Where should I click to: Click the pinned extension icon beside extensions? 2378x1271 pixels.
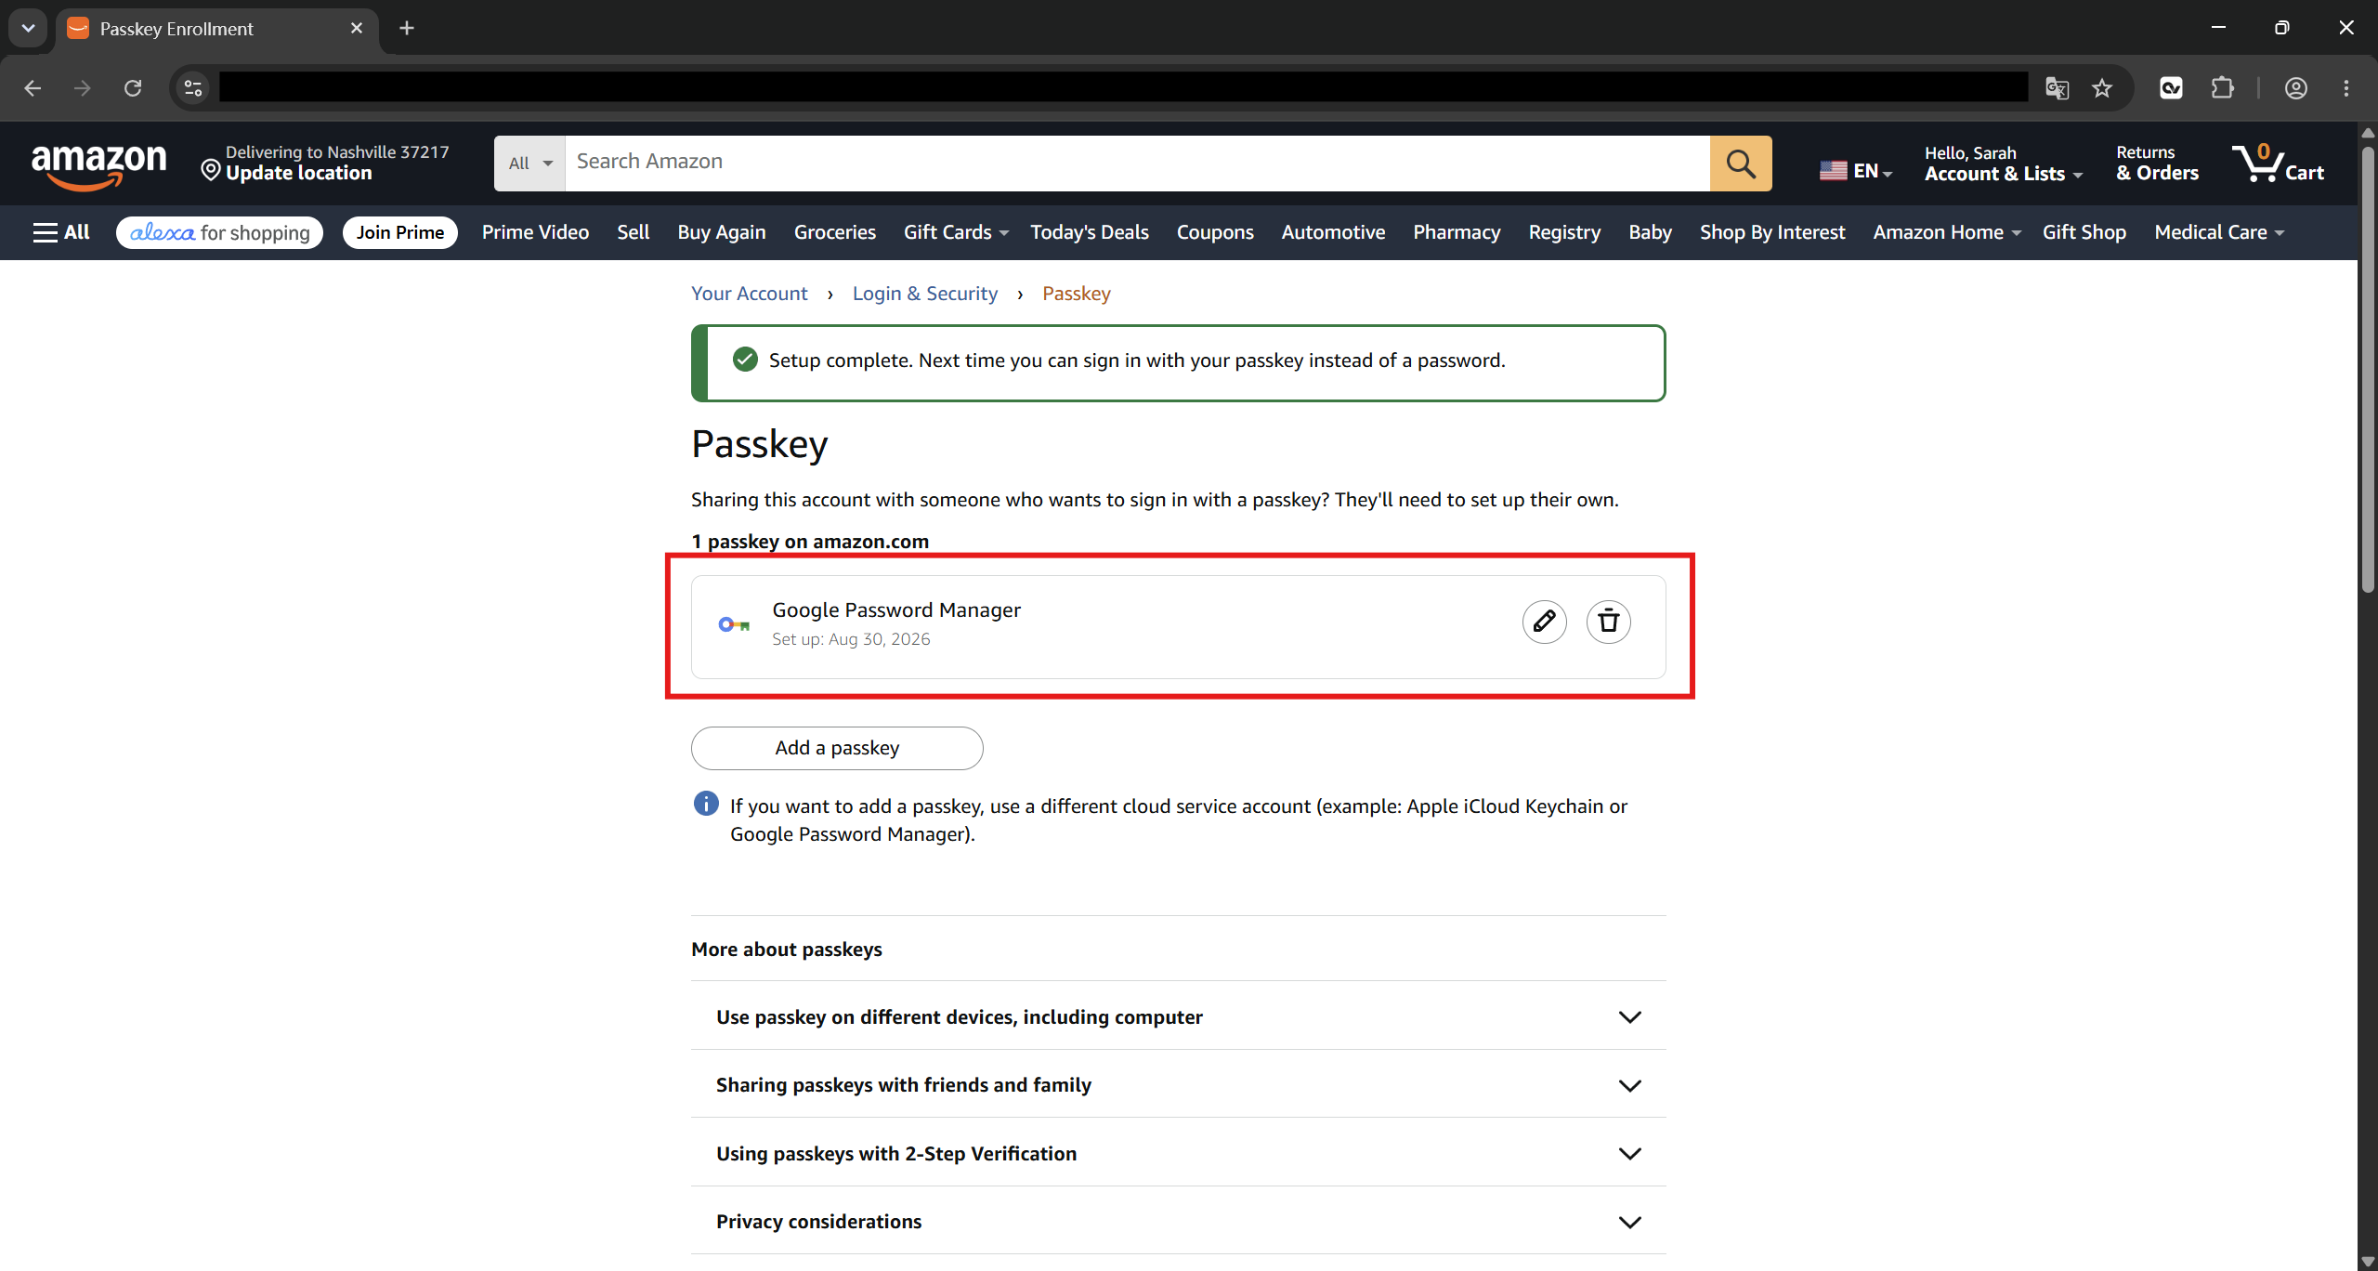coord(2171,88)
